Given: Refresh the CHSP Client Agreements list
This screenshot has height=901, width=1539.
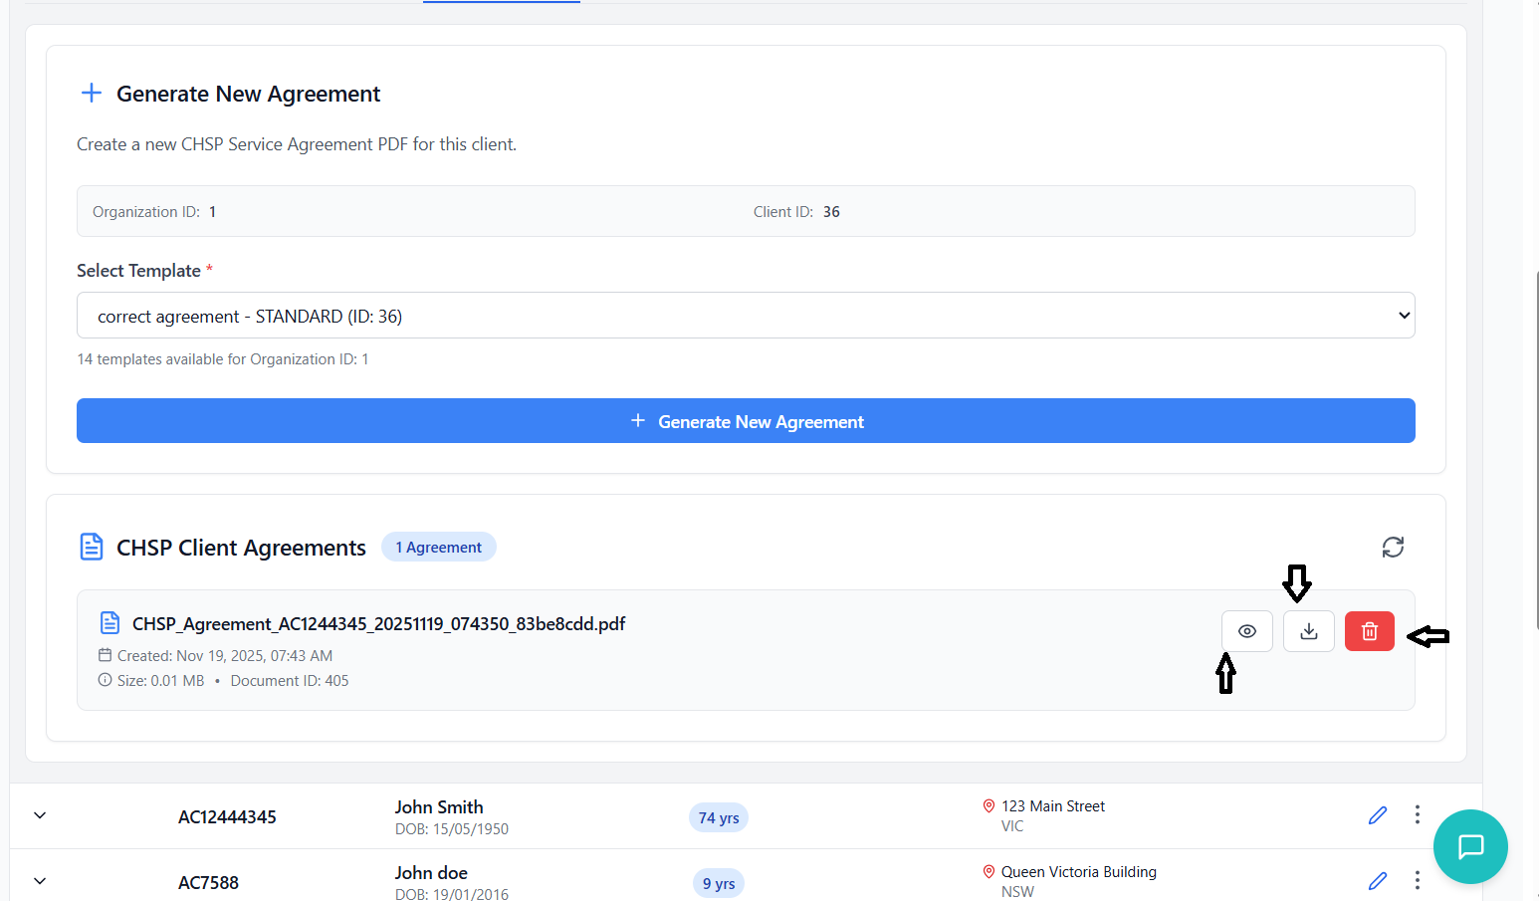Looking at the screenshot, I should click(x=1393, y=547).
